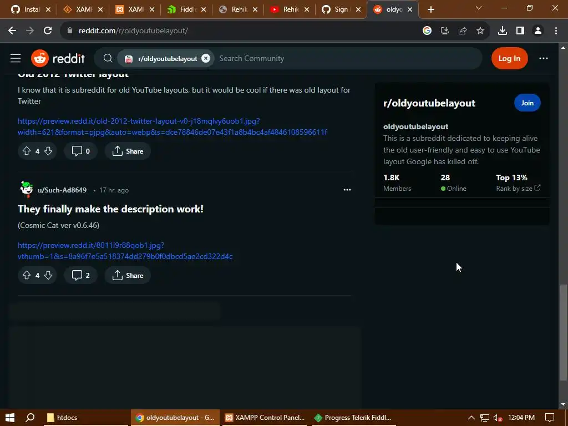Click the search magnifier icon in Reddit
Screen dimensions: 568x426
pyautogui.click(x=108, y=58)
